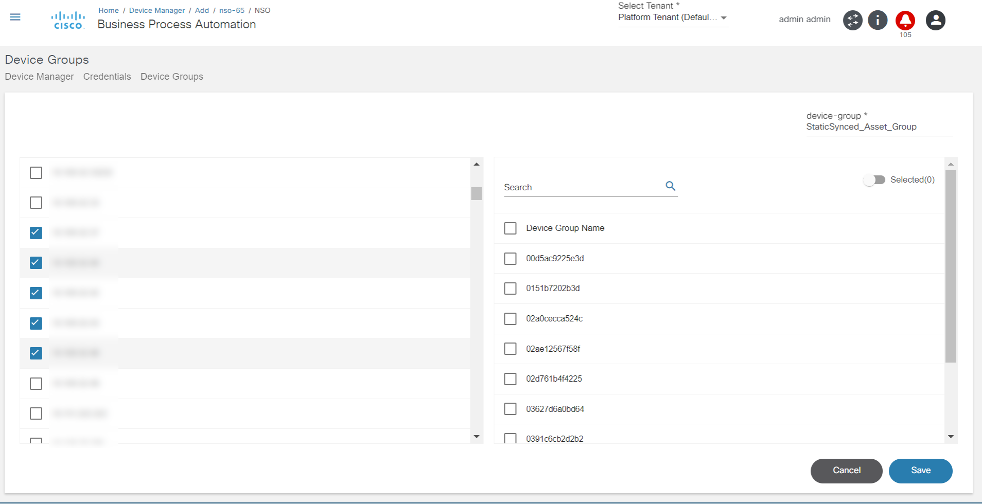Toggle the Selected(0) switch
This screenshot has height=504, width=982.
point(874,180)
